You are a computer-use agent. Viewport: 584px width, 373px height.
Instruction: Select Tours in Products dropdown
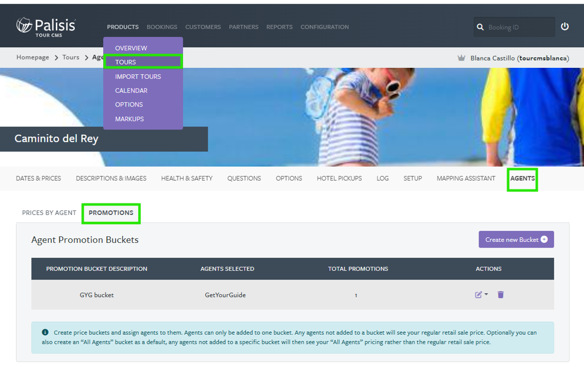(143, 62)
